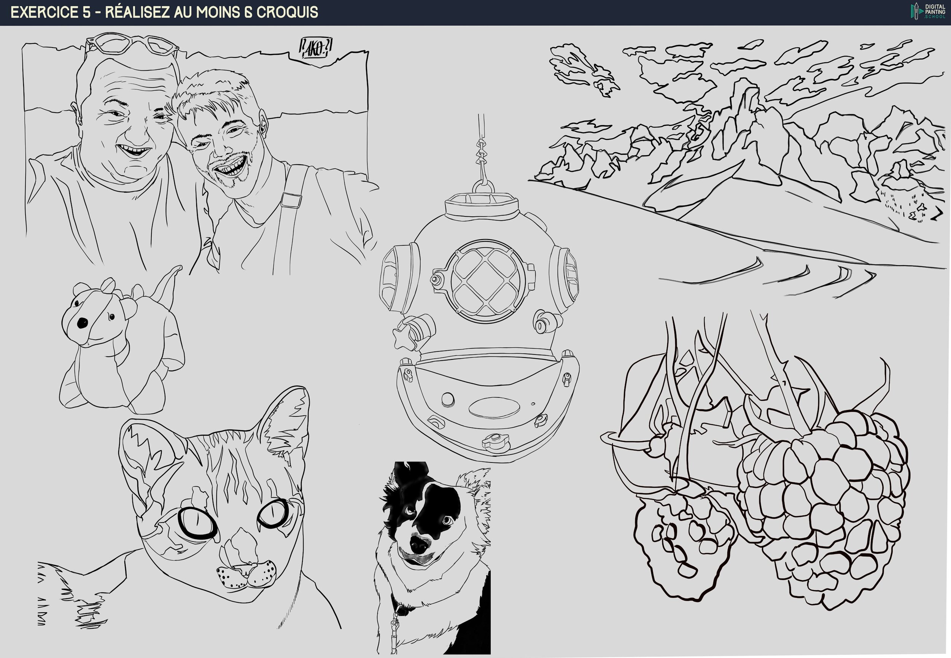Screen dimensions: 951x658
Task: Click the AKO signature stamp
Action: pyautogui.click(x=315, y=48)
